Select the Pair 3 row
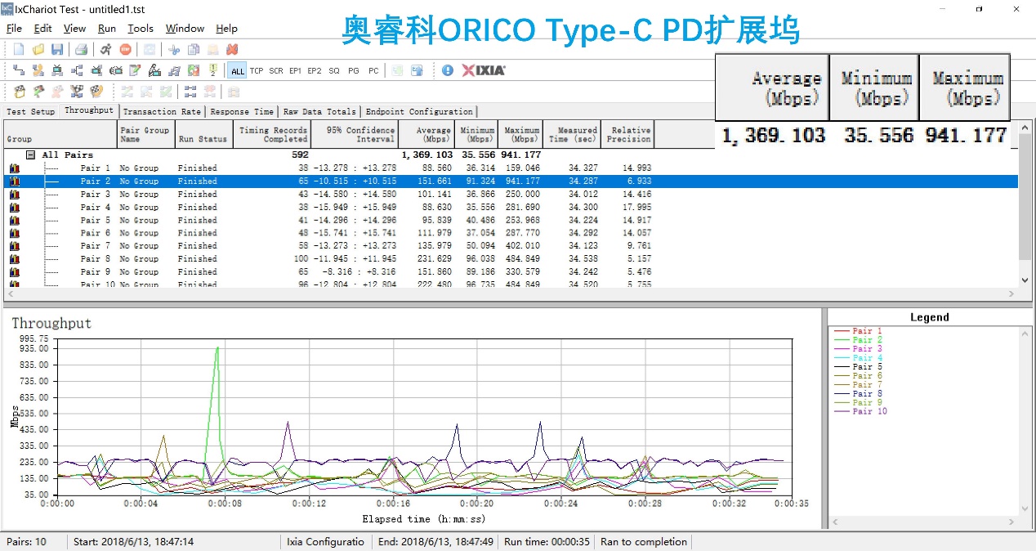 pyautogui.click(x=511, y=195)
